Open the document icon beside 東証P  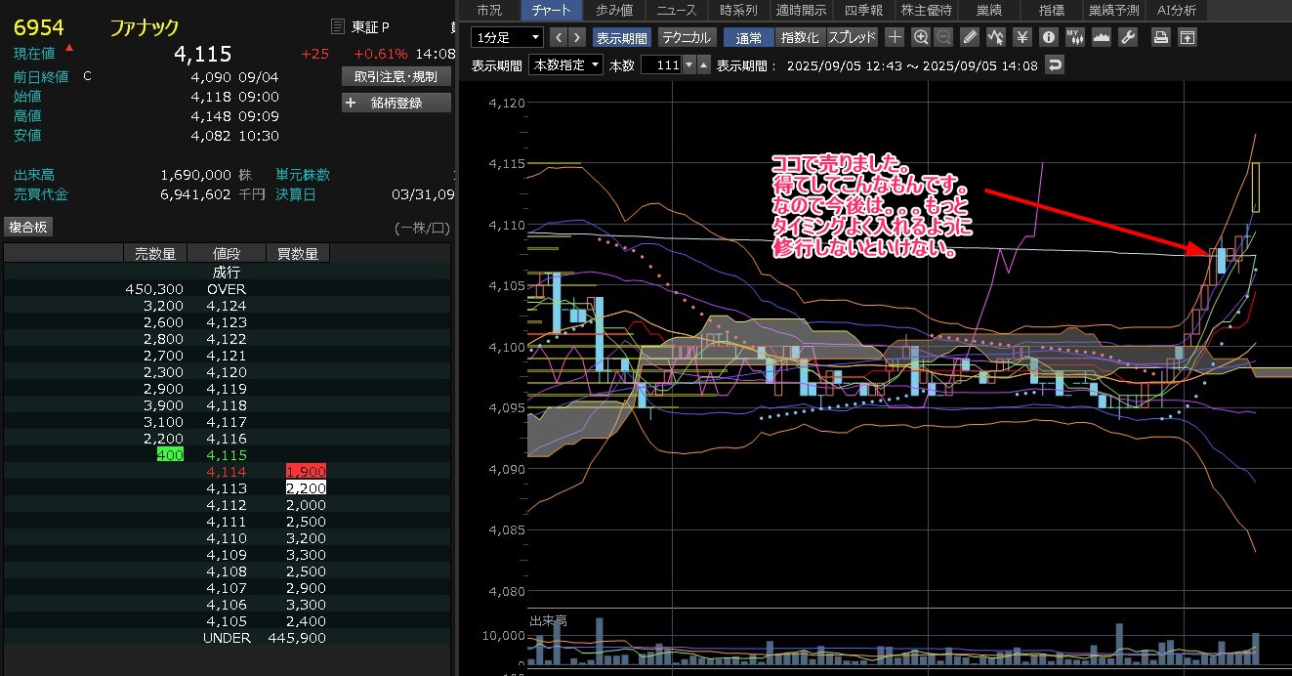coord(338,26)
